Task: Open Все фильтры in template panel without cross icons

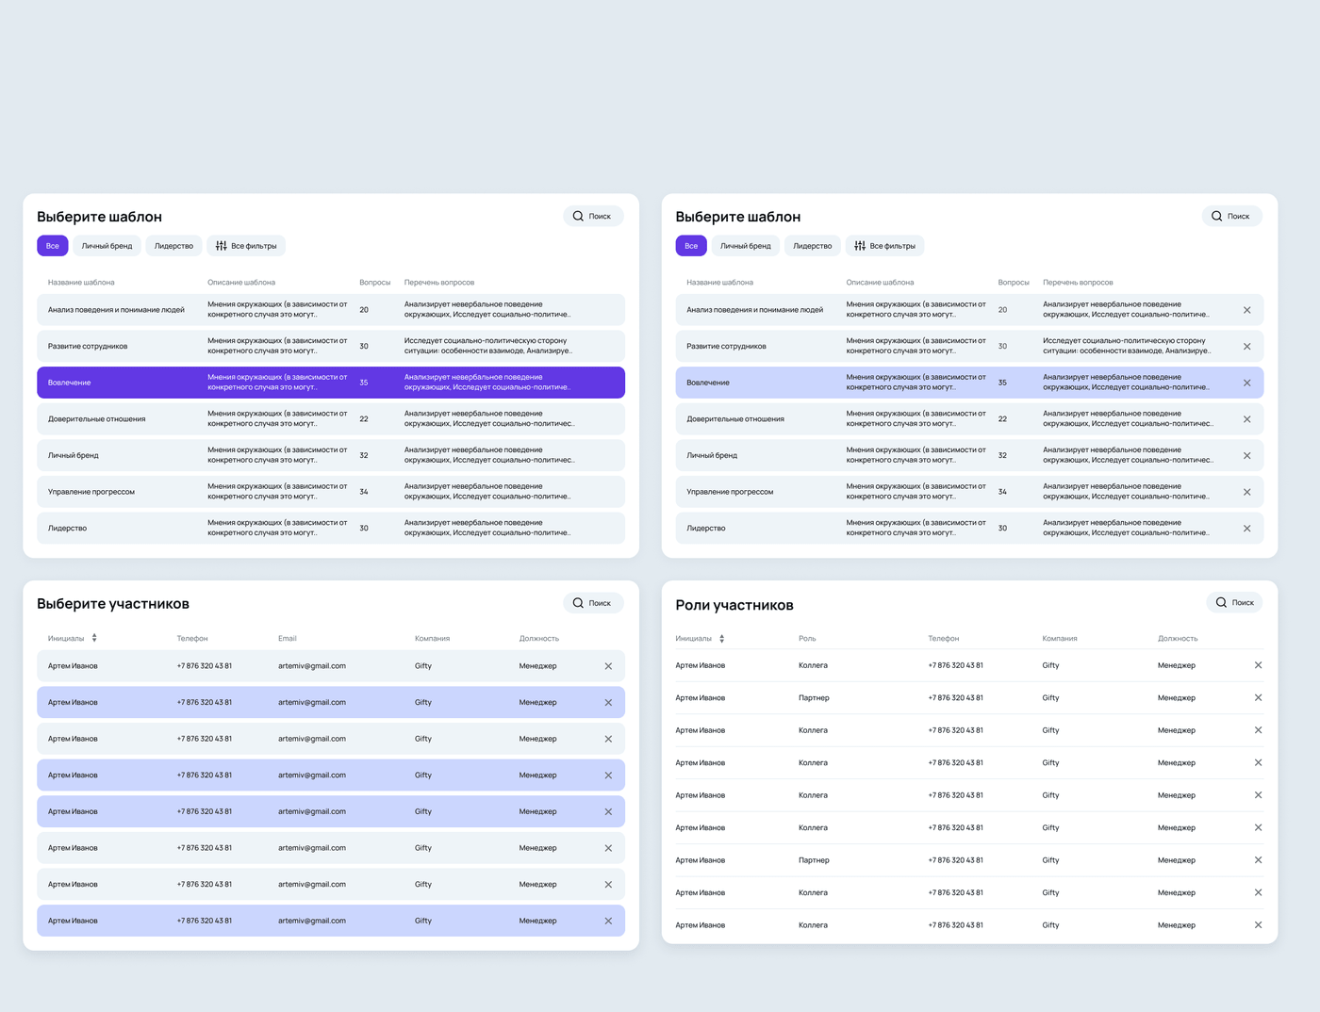Action: 246,246
